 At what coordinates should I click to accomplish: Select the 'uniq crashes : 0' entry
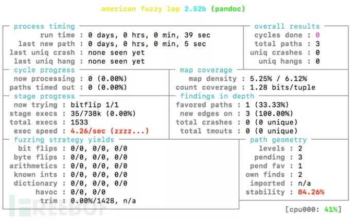(x=285, y=52)
